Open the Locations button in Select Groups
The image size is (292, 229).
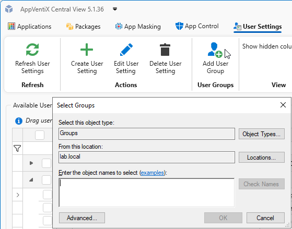[x=262, y=158]
